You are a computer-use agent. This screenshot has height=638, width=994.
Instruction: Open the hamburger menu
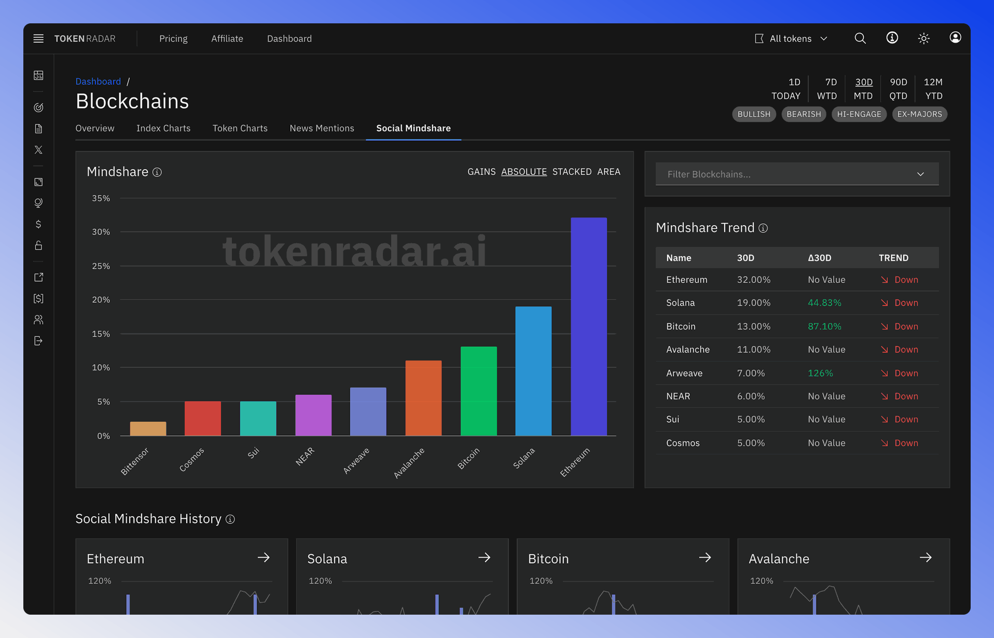coord(38,38)
